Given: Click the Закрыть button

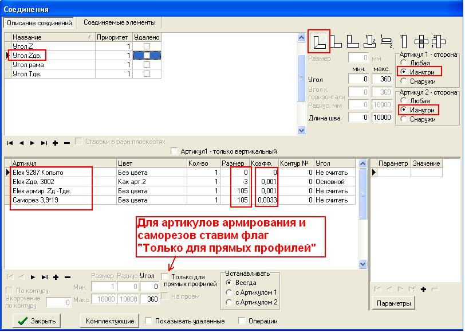Looking at the screenshot, I should coord(37,321).
